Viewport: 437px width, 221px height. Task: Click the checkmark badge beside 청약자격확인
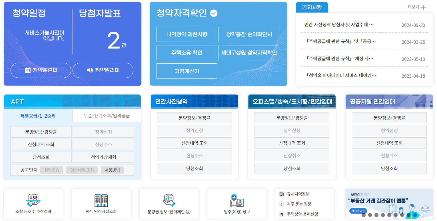point(213,13)
